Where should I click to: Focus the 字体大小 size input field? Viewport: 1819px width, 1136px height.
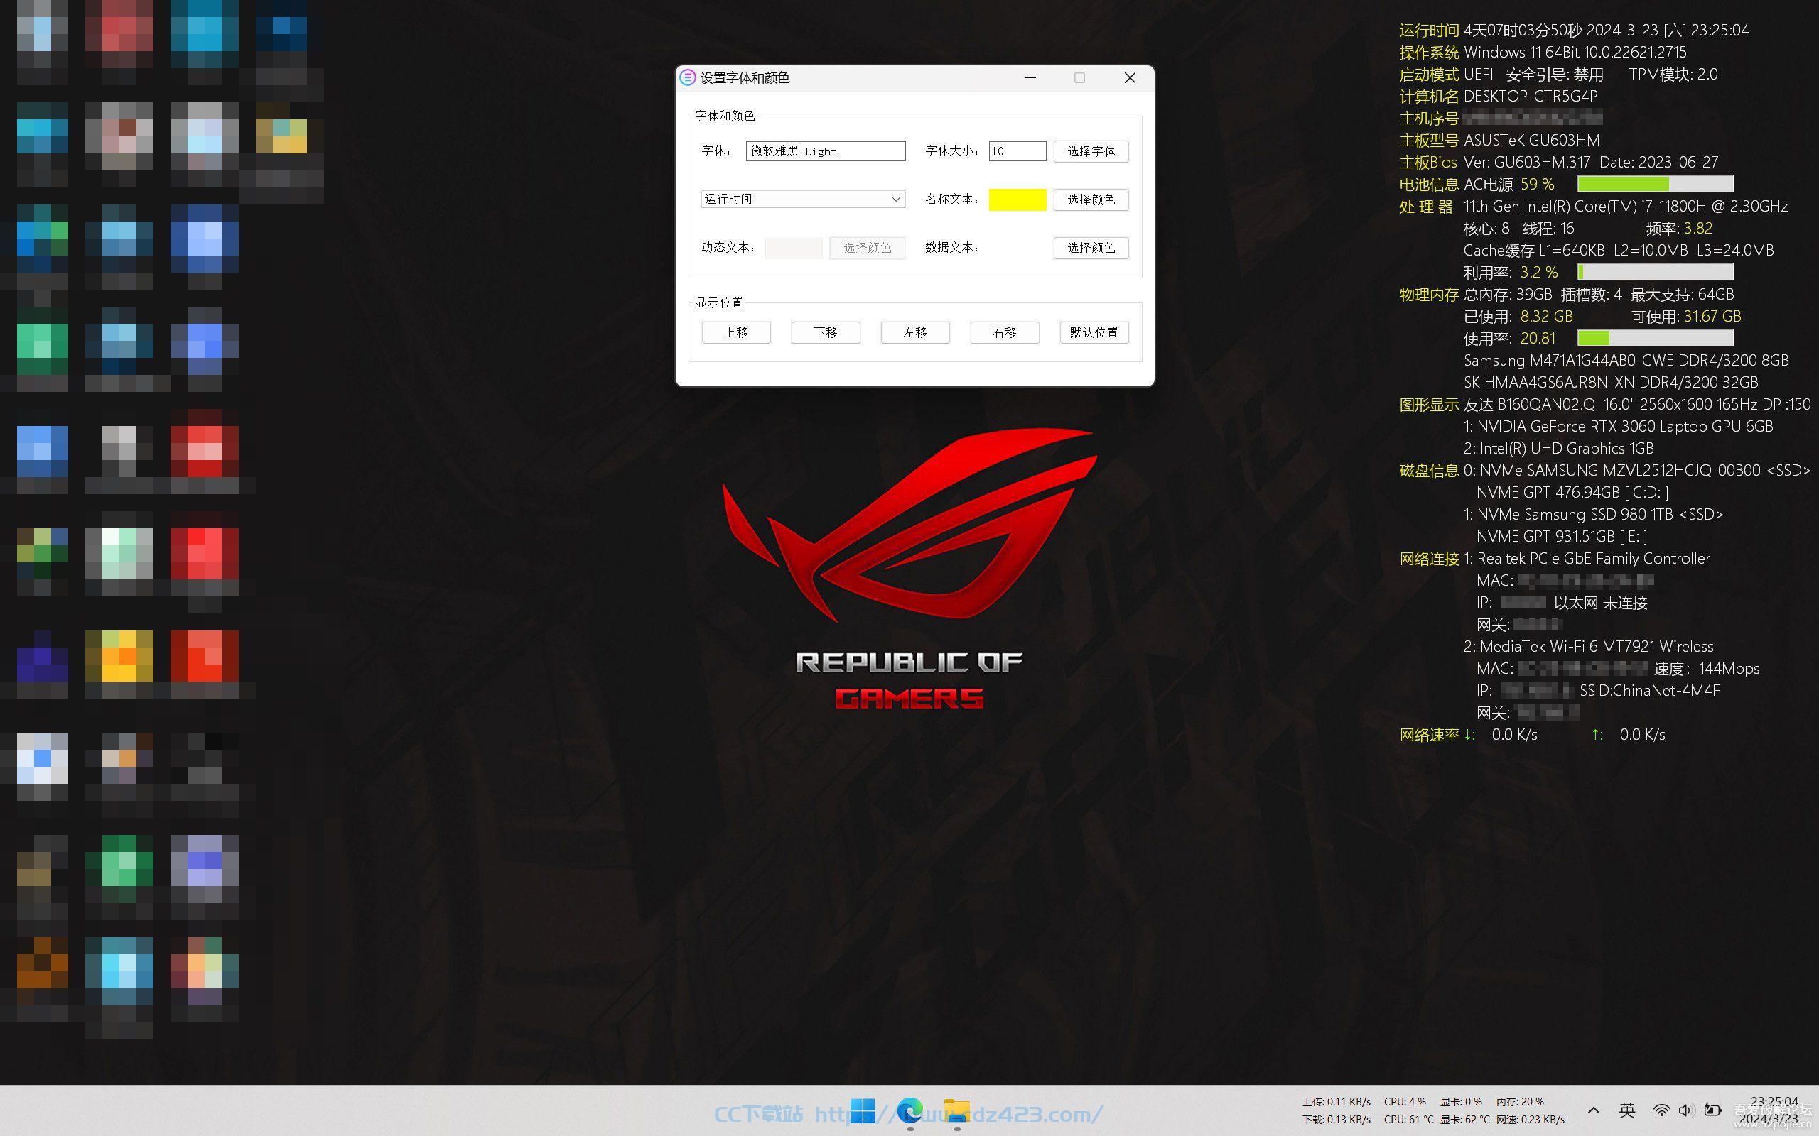1017,151
